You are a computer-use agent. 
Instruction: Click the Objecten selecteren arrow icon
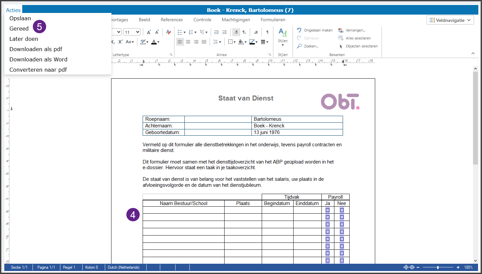[x=341, y=46]
